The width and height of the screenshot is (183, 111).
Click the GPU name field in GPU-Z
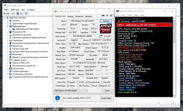(x=82, y=21)
